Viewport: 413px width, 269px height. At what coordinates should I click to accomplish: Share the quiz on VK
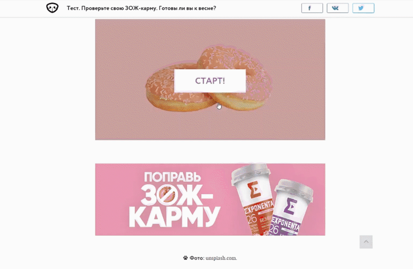(x=338, y=8)
